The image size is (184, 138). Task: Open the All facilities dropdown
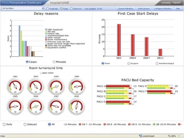tap(23, 8)
